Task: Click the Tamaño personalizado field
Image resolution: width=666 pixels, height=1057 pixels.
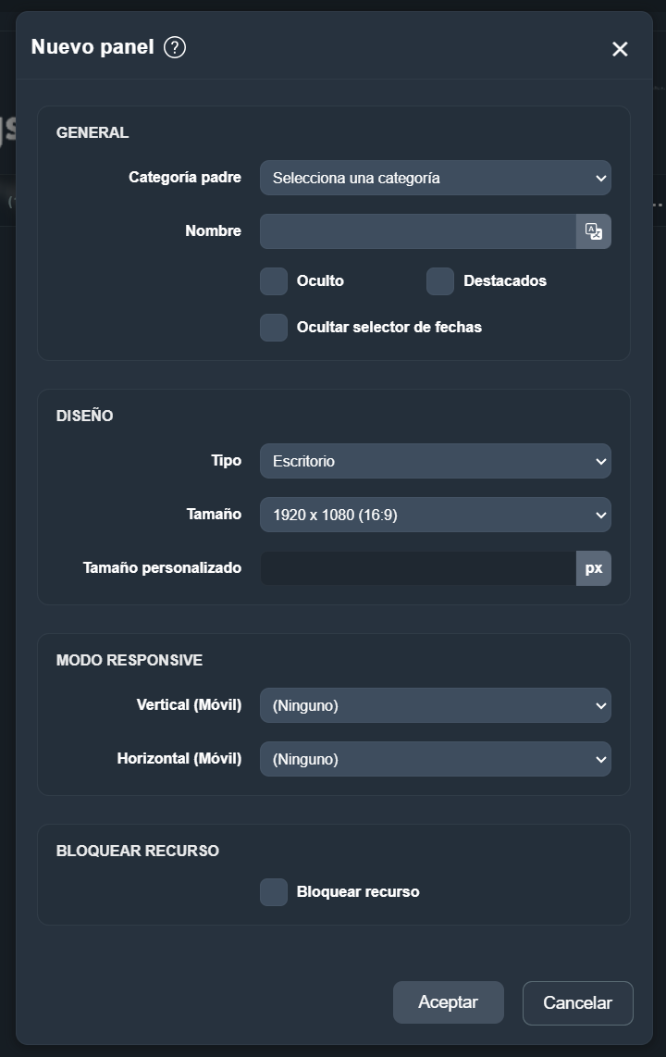Action: tap(416, 567)
